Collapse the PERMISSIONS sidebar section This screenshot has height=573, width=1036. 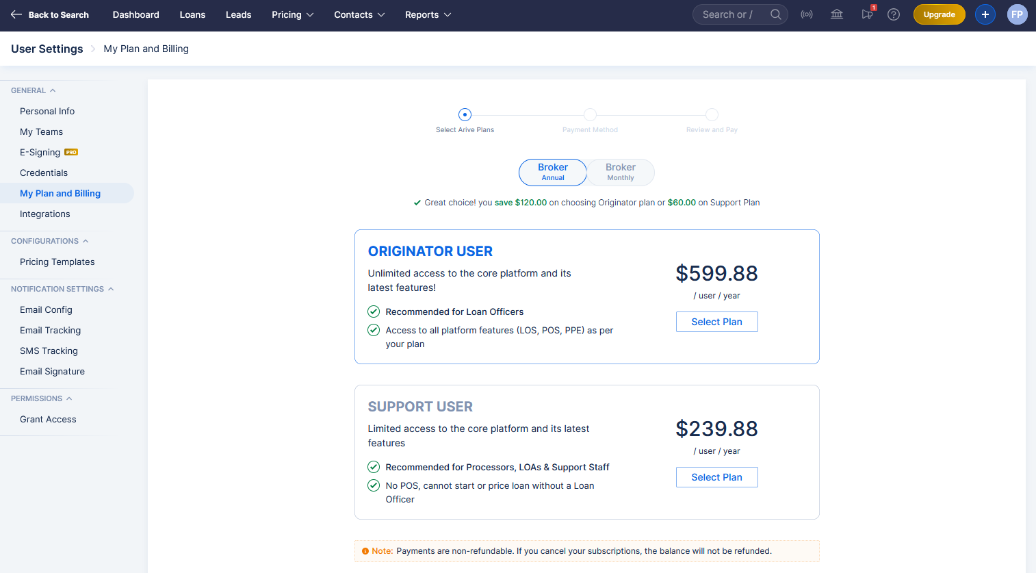[x=42, y=398]
